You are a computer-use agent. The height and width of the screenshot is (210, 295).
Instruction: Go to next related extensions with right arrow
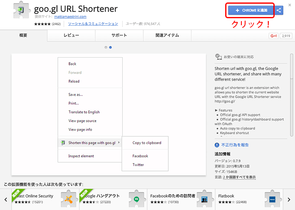point(289,200)
